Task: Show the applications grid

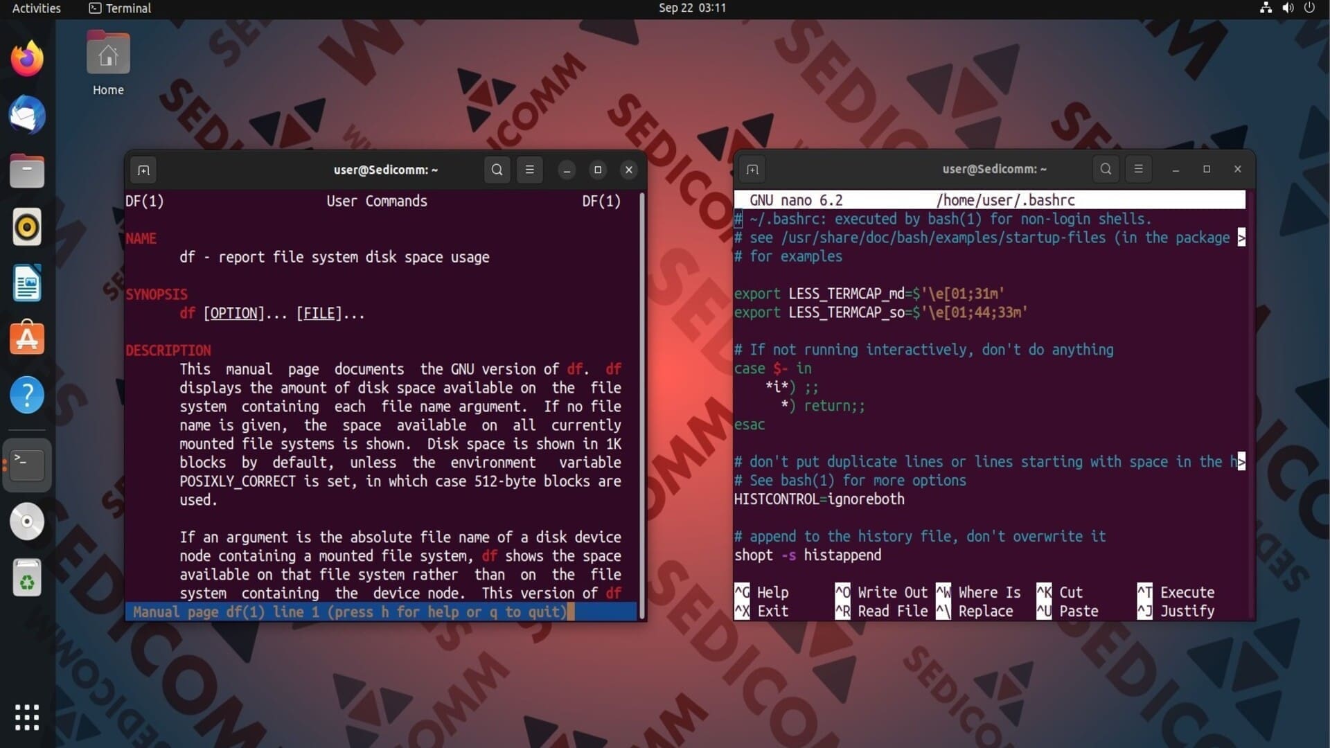Action: point(27,718)
